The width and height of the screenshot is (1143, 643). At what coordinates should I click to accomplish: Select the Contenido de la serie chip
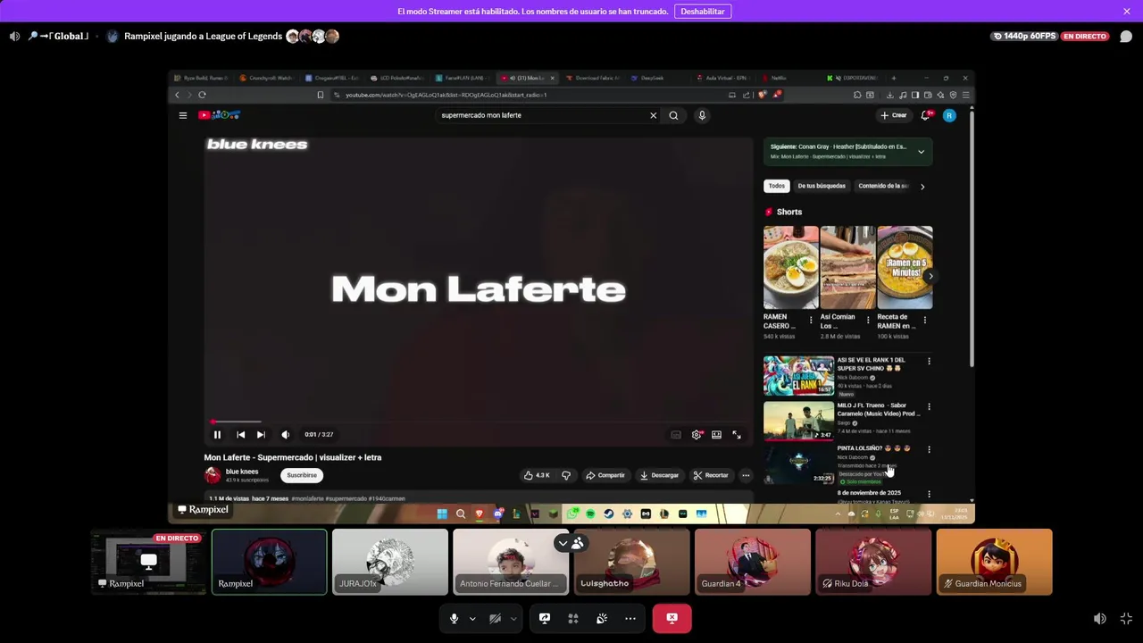pos(883,186)
